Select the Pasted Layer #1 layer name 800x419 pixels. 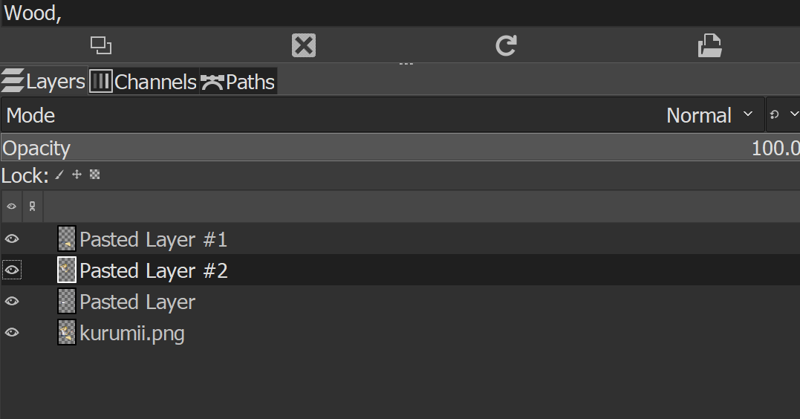pos(153,240)
